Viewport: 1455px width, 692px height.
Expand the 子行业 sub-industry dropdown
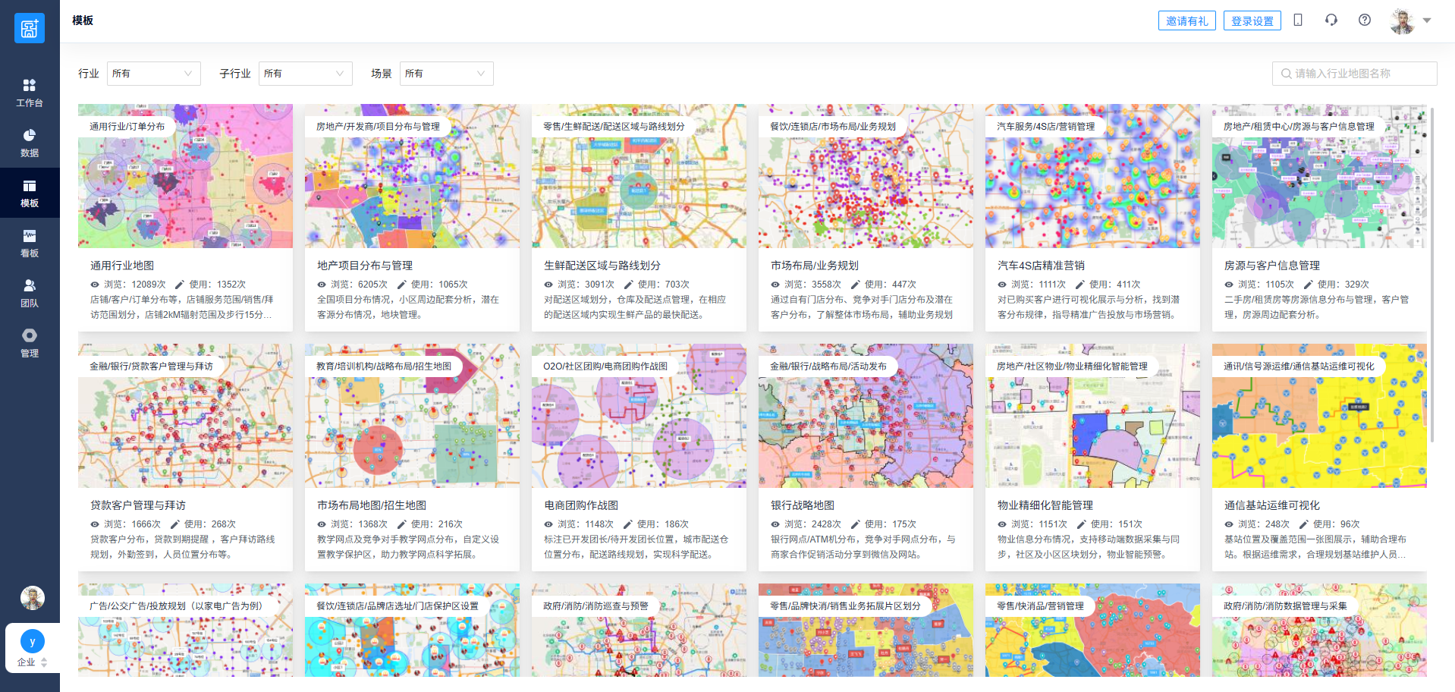tap(305, 74)
